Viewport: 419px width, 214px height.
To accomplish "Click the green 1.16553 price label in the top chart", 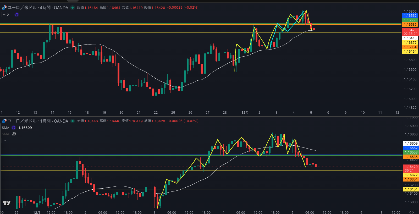I will (410, 20).
